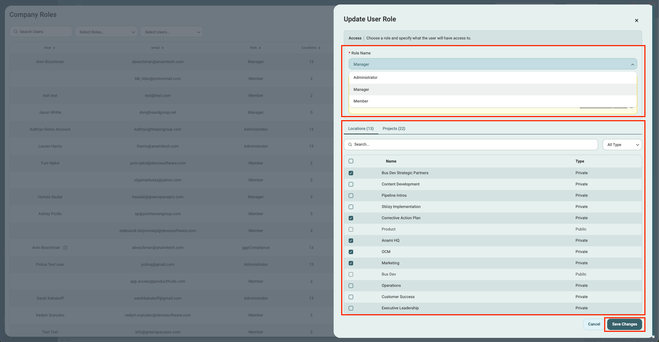Image resolution: width=659 pixels, height=342 pixels.
Task: Click the search icon in locations search
Action: pos(350,145)
